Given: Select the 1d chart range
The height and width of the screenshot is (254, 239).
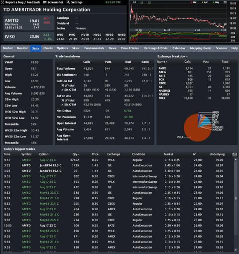Looking at the screenshot, I should coord(134,2).
